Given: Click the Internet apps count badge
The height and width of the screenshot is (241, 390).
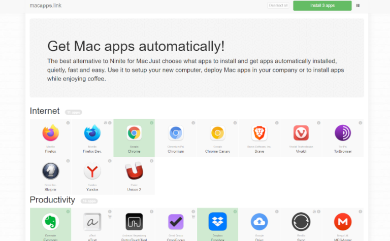Looking at the screenshot, I should click(73, 112).
